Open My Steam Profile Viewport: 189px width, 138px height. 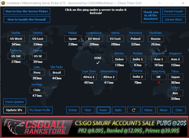[40, 110]
